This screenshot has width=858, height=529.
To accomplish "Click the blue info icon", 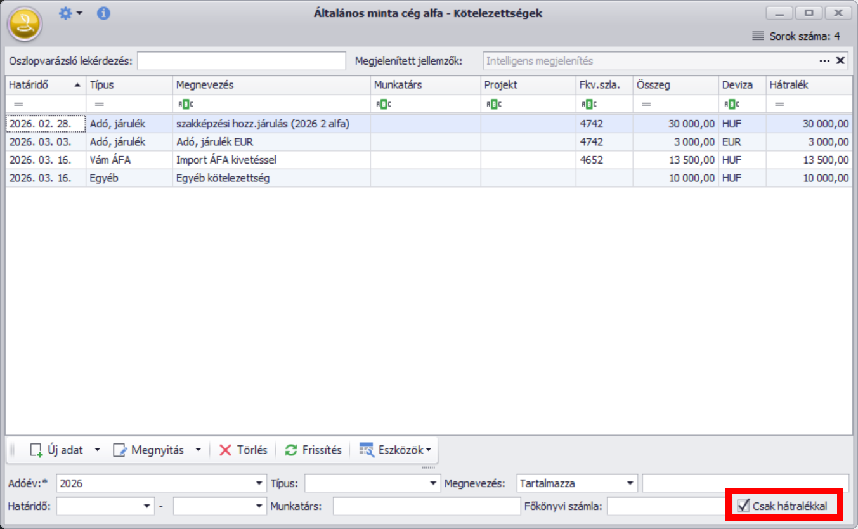I will [103, 13].
